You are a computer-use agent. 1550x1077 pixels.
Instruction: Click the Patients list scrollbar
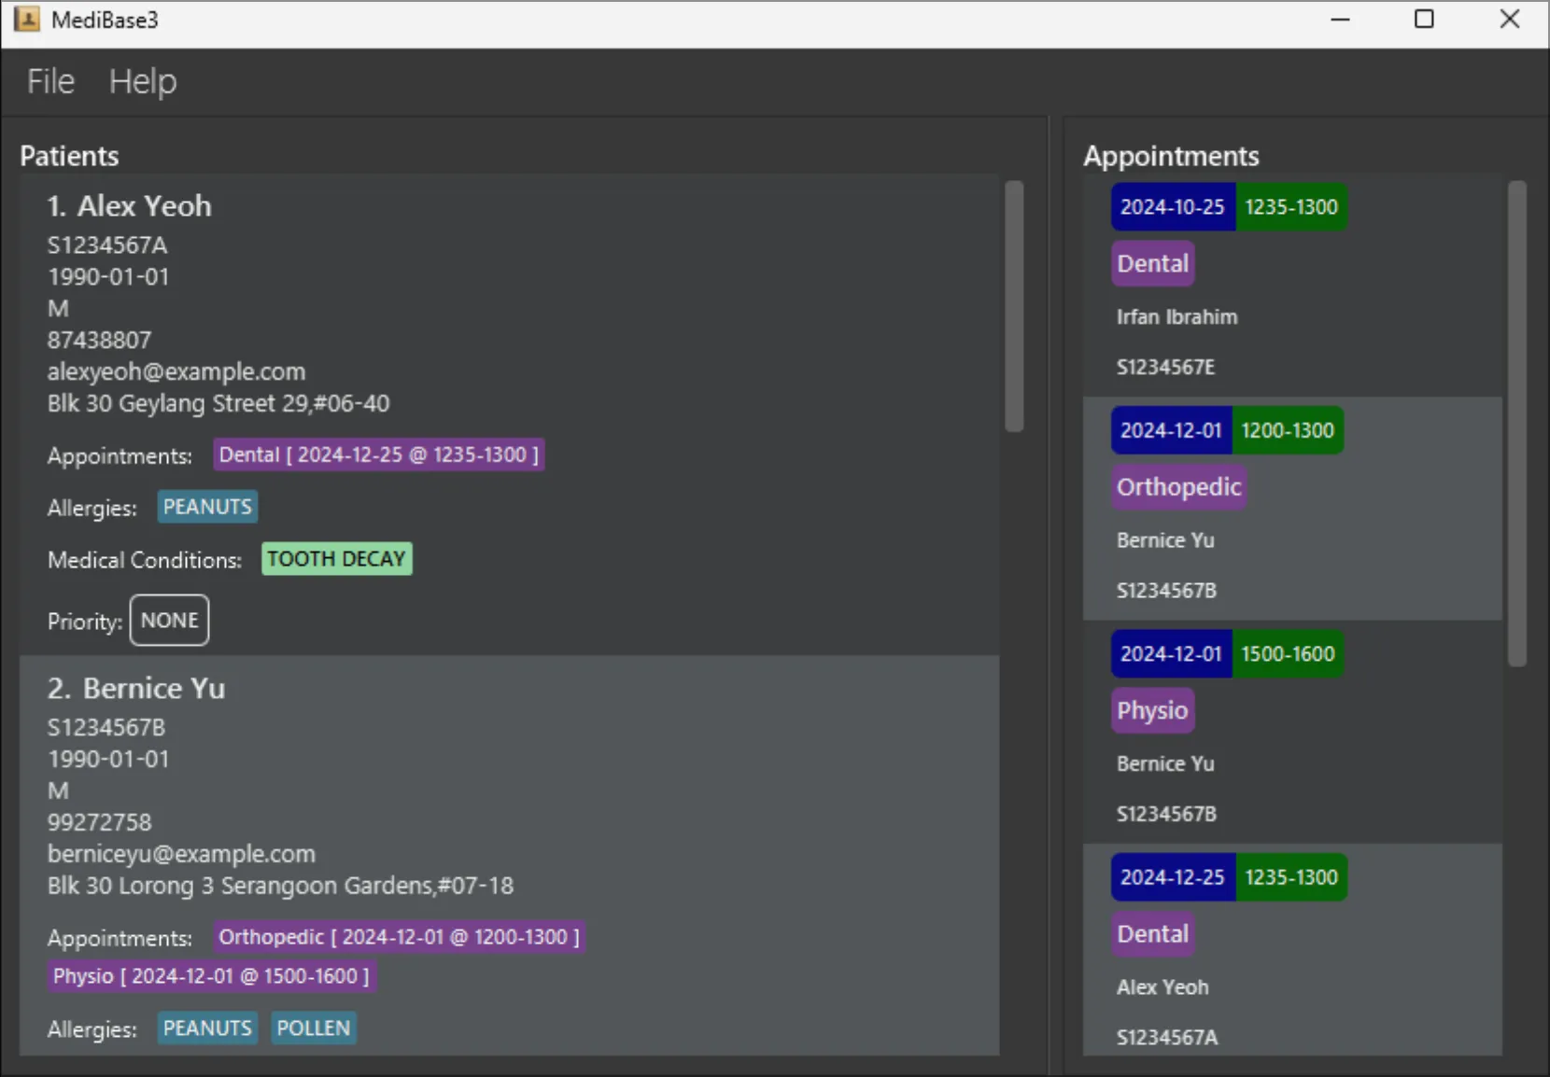coord(1015,308)
